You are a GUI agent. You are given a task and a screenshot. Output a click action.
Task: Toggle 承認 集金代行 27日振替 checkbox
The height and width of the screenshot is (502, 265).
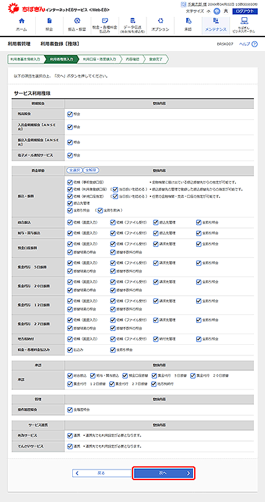tap(111, 384)
